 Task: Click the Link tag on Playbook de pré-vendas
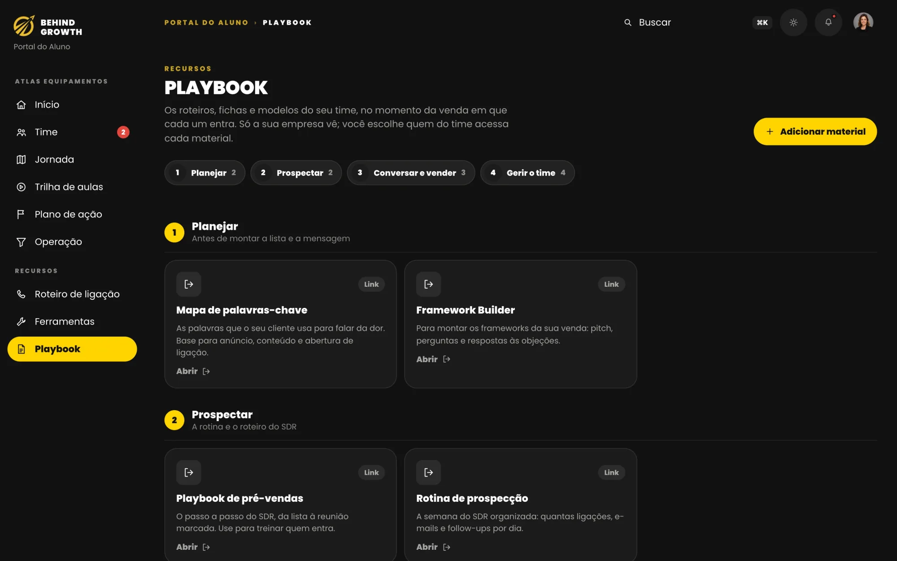click(x=371, y=472)
